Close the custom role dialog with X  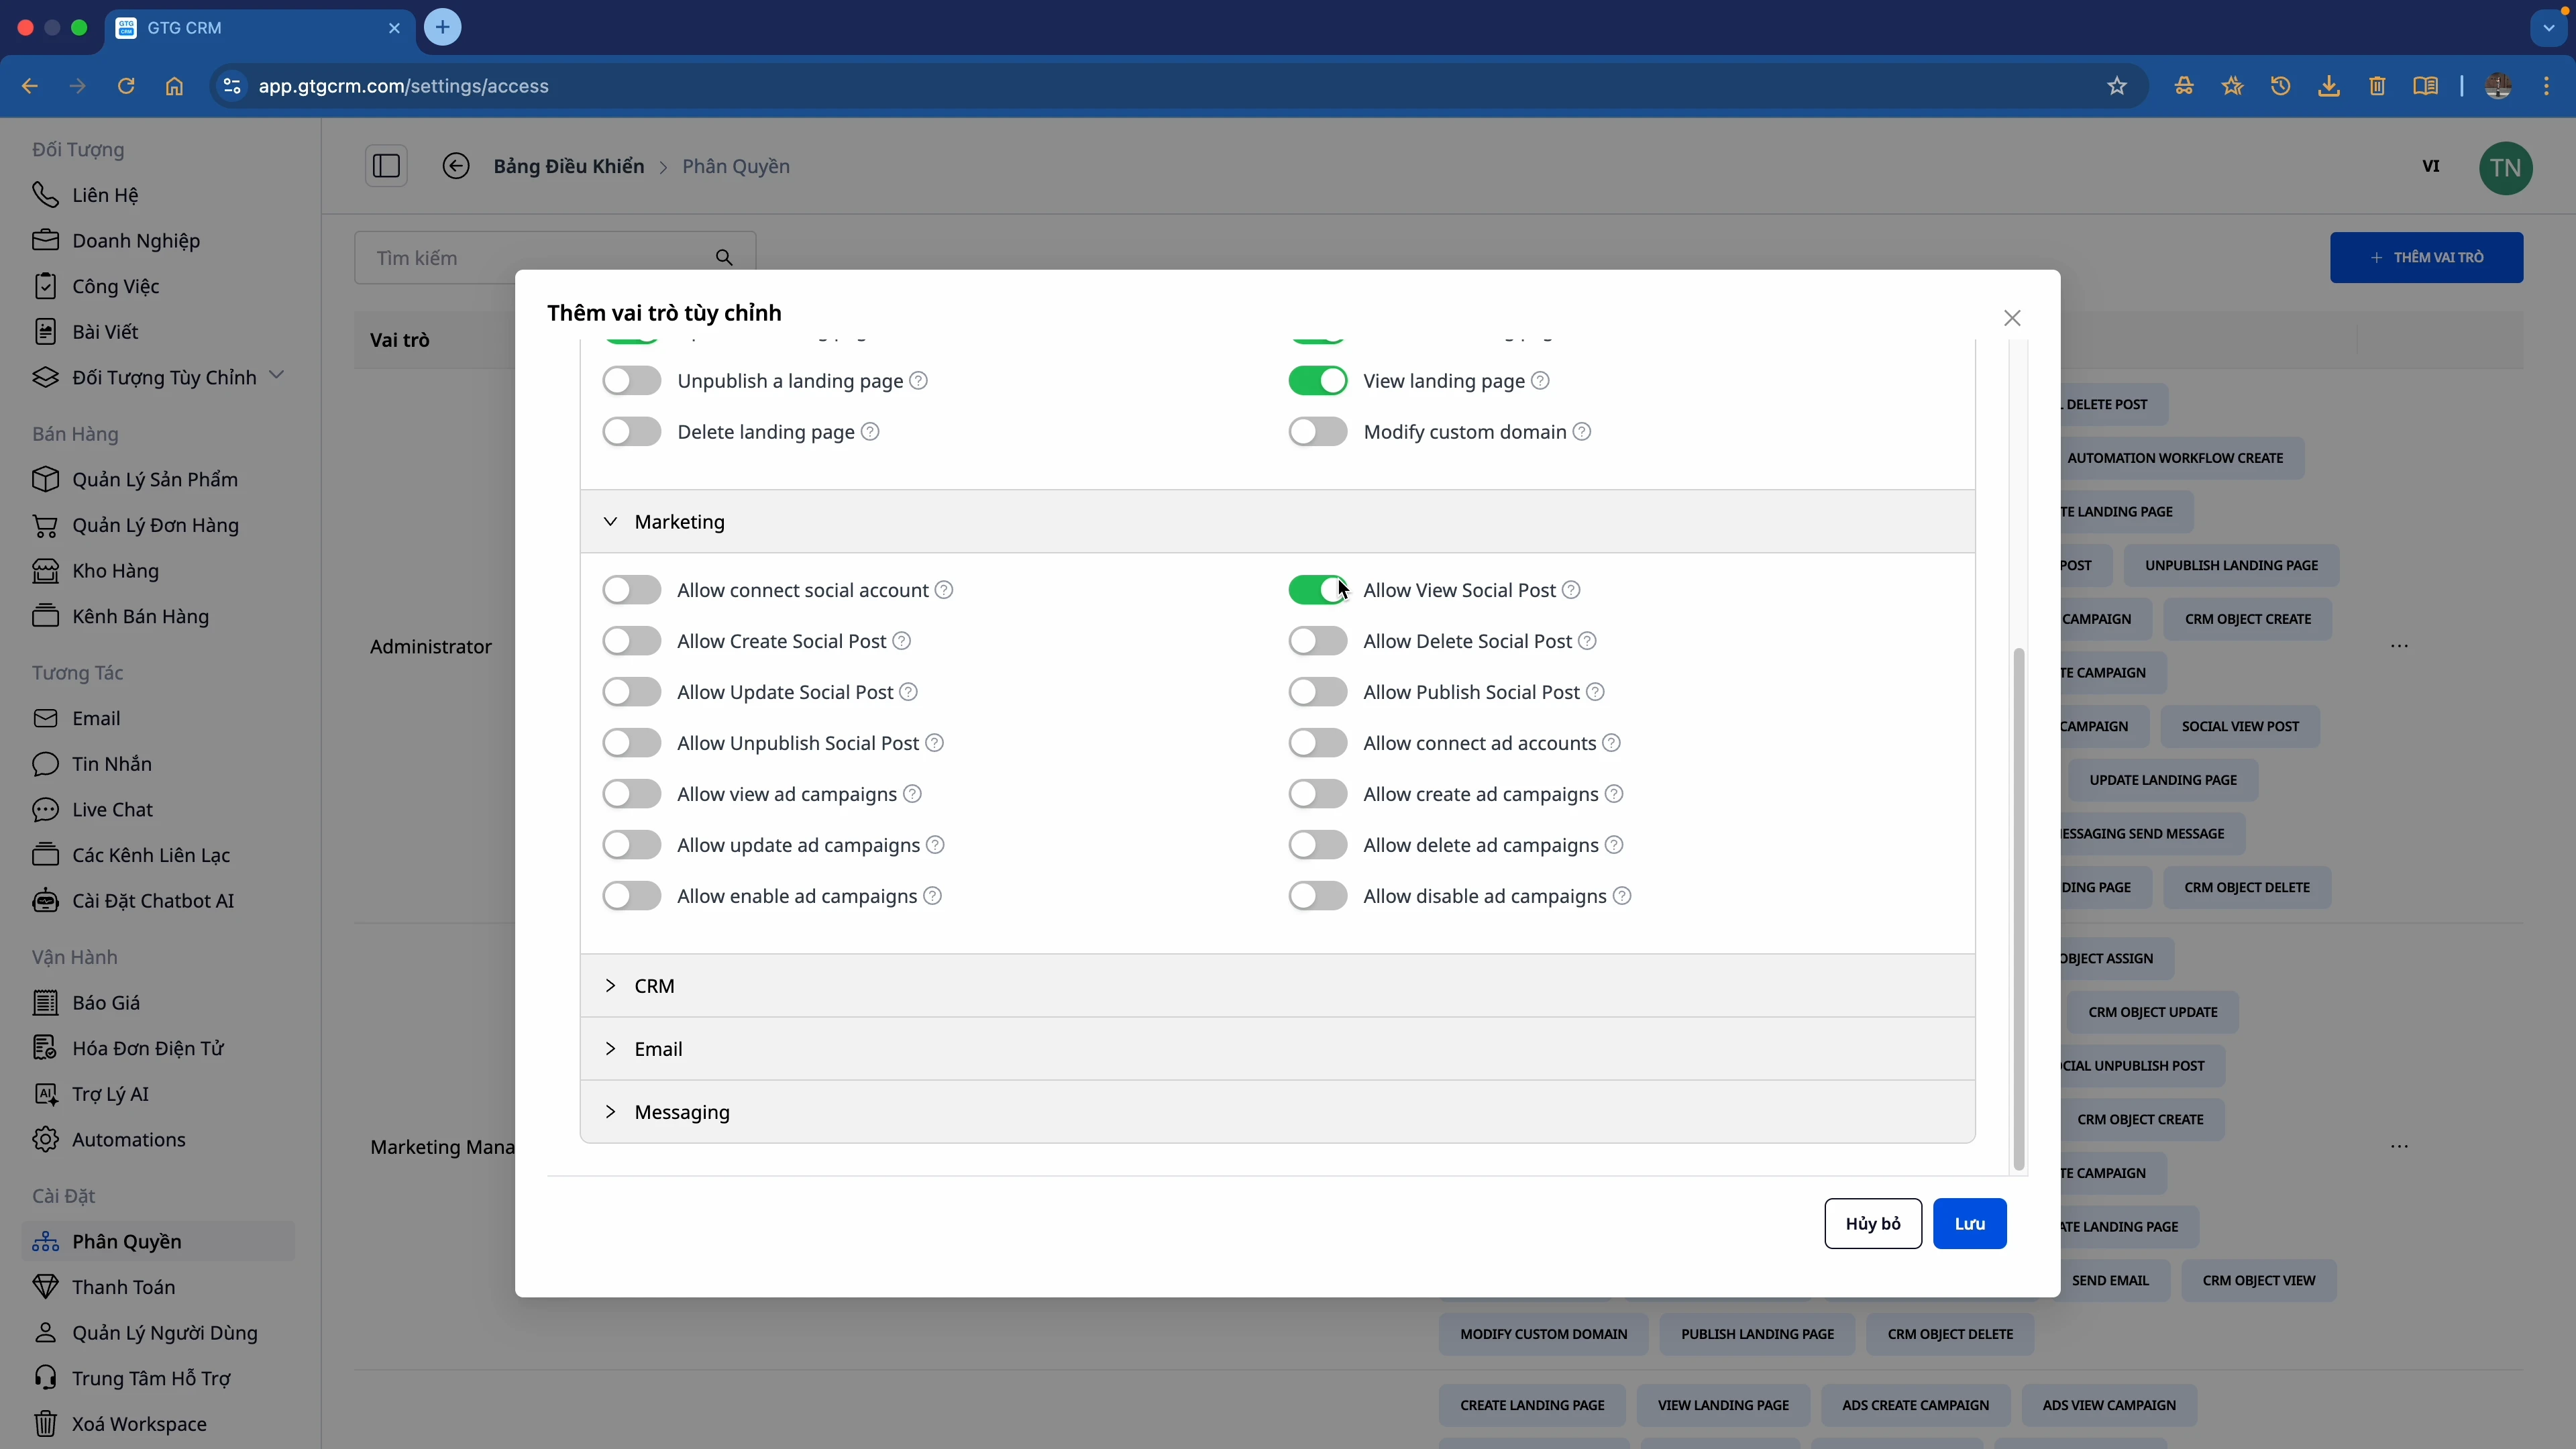(2012, 318)
